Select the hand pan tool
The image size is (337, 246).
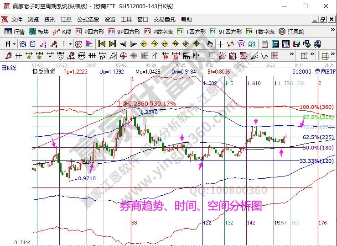click(210, 44)
